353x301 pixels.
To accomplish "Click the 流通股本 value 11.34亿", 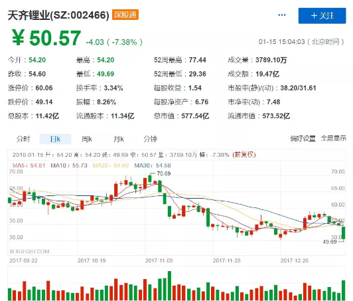I will click(123, 116).
